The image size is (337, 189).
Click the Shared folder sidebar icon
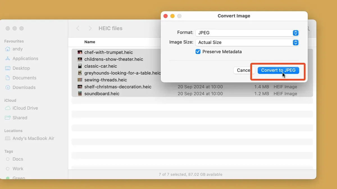8,118
